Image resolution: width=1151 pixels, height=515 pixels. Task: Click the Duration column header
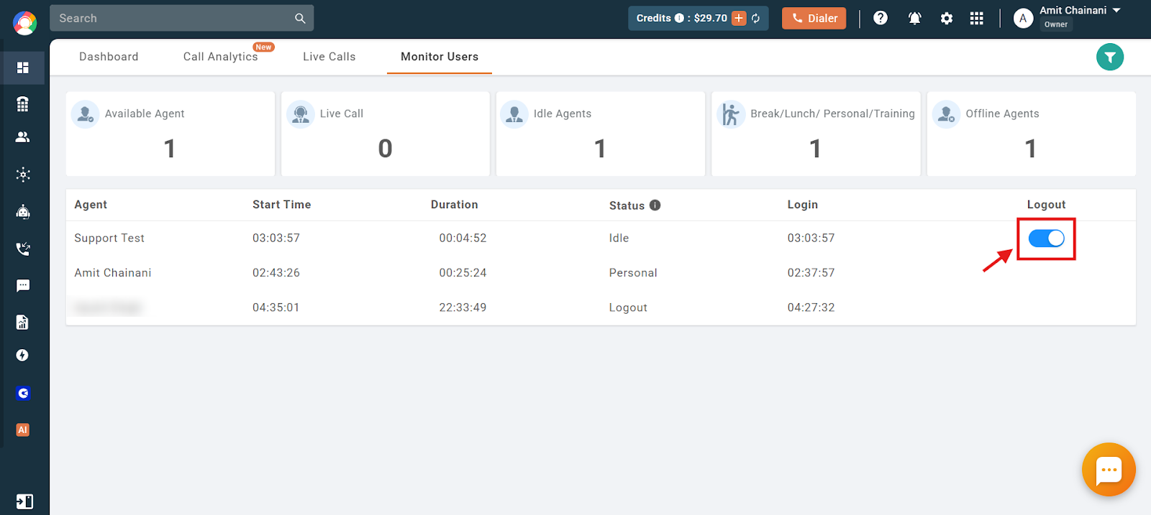coord(454,205)
